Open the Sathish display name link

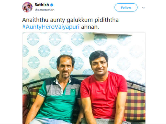(x=42, y=5)
